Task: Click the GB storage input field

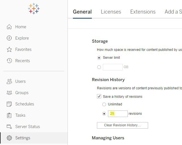Action: (x=112, y=67)
